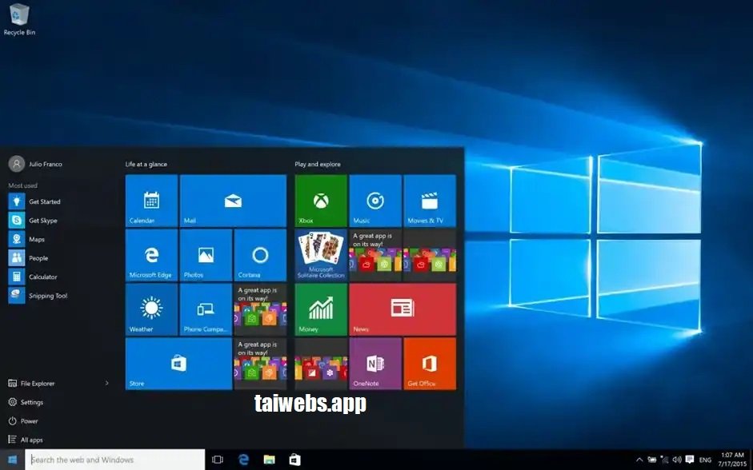
Task: Click the great app tile beside Weather row
Action: pyautogui.click(x=260, y=309)
